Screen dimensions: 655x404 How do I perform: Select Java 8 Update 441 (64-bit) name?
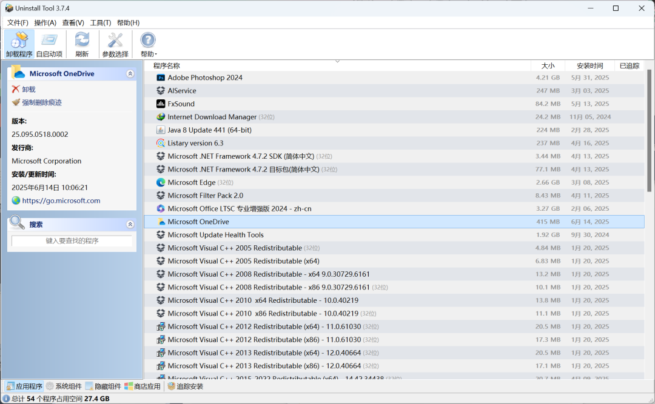(x=210, y=130)
